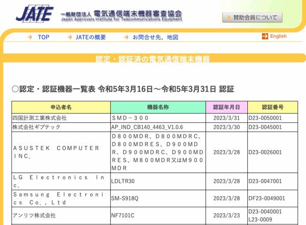This screenshot has width=306, height=225.
Task: Open the 賛助会員について button
Action: tap(252, 17)
